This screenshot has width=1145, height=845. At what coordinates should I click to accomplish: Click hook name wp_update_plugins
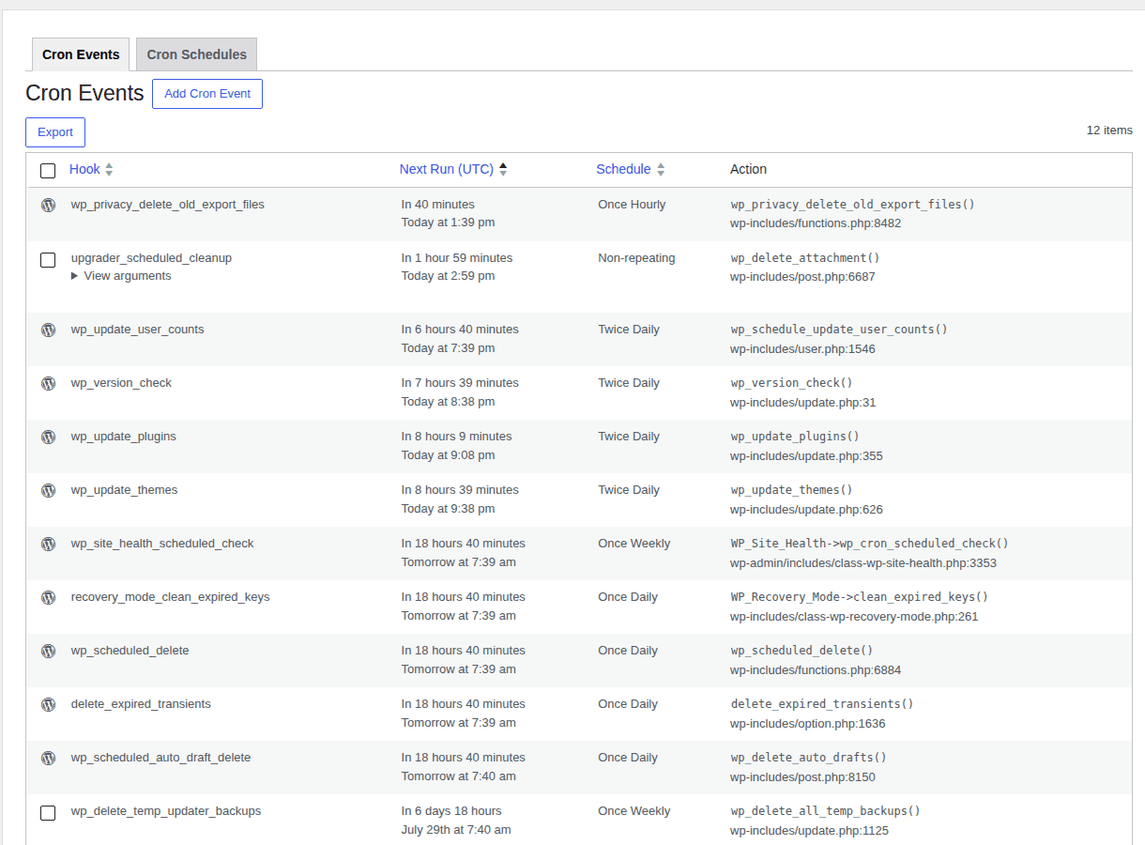(x=123, y=437)
